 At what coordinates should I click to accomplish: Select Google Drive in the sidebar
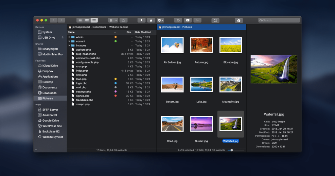click(50, 121)
